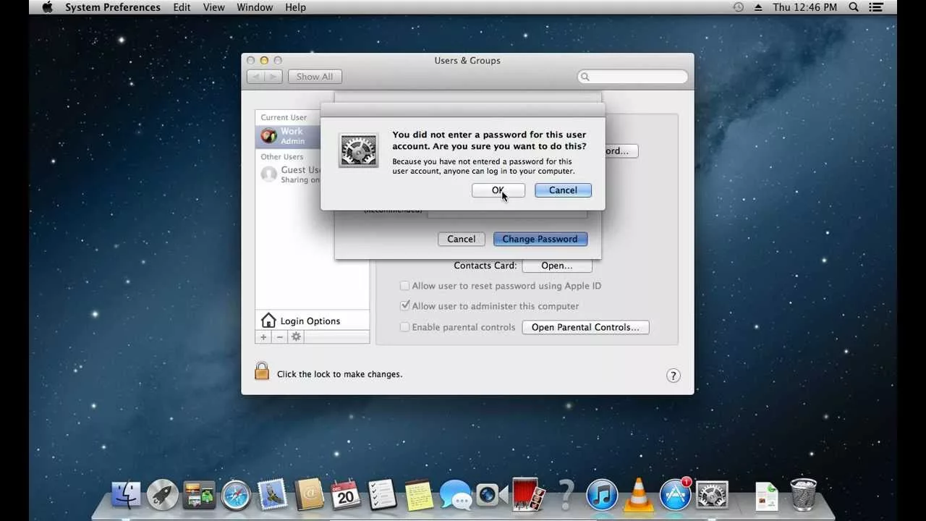Open App Store in the dock
The width and height of the screenshot is (926, 521).
(x=676, y=495)
